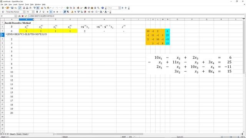Open the Font Name dropdown
The image size is (246, 138).
[24, 12]
